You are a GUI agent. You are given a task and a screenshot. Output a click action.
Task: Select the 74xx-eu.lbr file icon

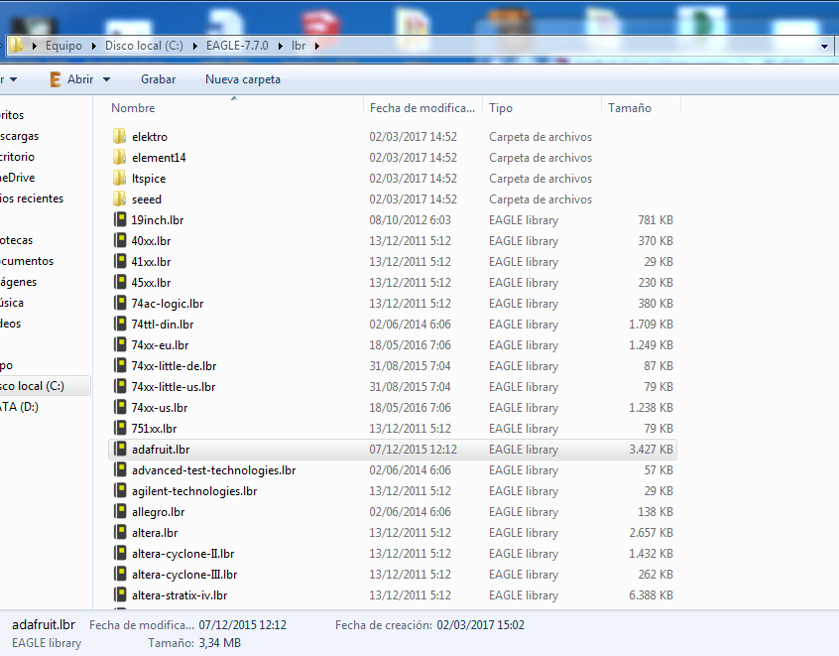coord(120,344)
